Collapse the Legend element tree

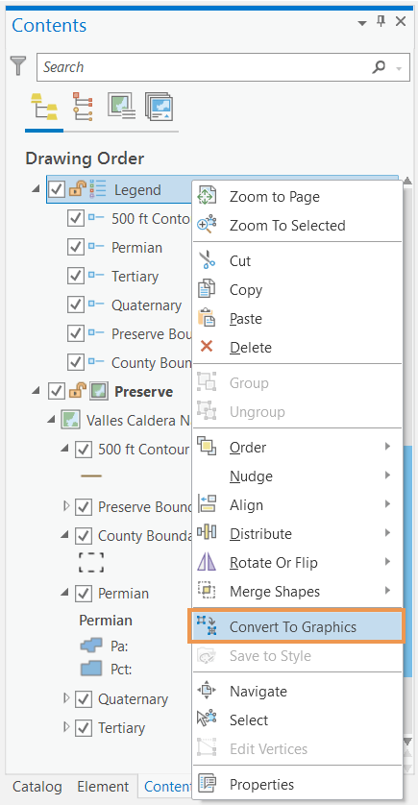(36, 189)
